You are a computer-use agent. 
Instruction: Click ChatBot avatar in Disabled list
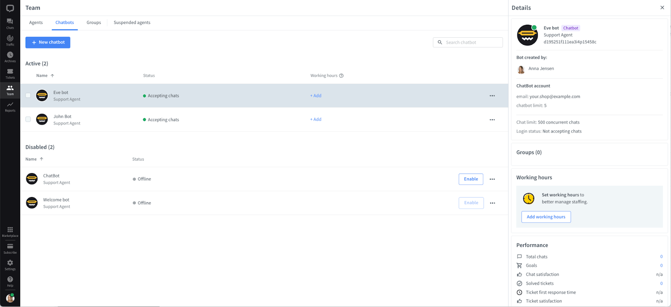[32, 179]
